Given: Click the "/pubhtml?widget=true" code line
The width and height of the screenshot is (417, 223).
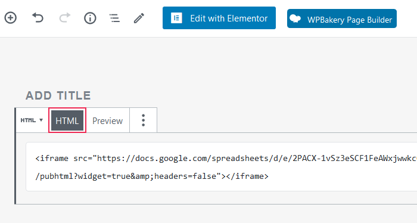Looking at the screenshot, I should [152, 176].
